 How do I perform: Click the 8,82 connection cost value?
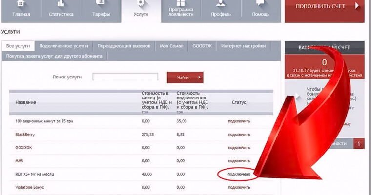181,135
